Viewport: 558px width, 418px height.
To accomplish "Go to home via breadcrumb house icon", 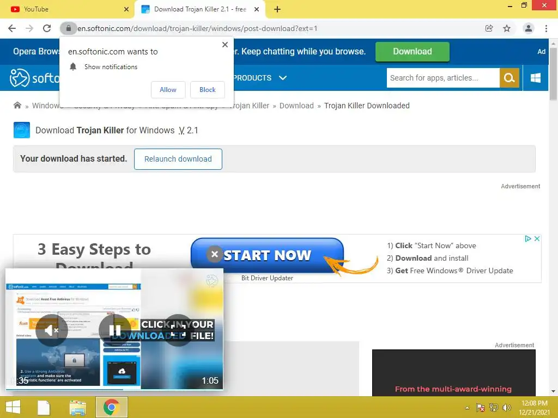I will click(17, 105).
